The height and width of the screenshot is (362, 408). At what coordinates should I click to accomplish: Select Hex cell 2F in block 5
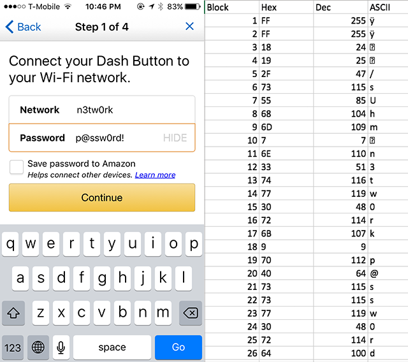[286, 74]
